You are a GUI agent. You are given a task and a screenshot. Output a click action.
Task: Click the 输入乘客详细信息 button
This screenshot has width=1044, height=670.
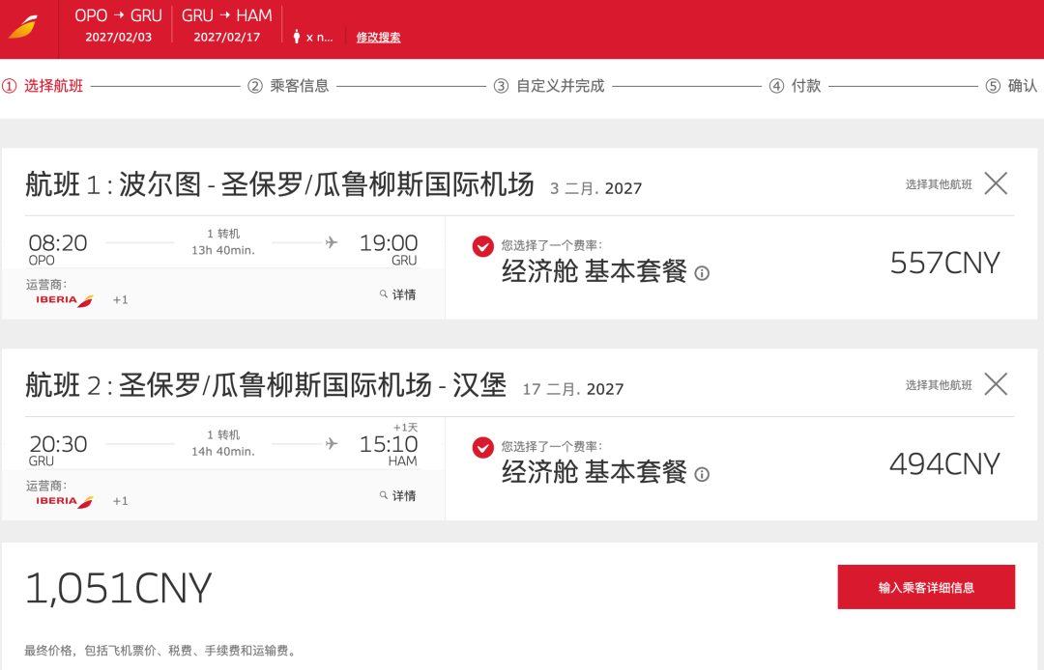(926, 587)
